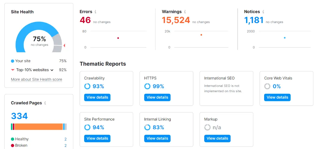316x149 pixels.
Task: Click the info icon next to Notices
Action: (x=263, y=12)
